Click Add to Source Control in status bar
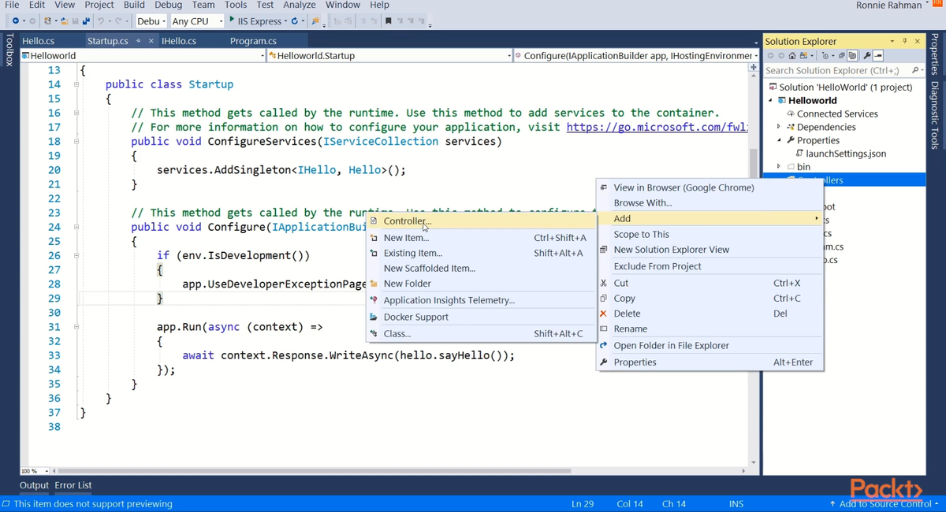Screen dimensions: 946x512 tap(884, 504)
